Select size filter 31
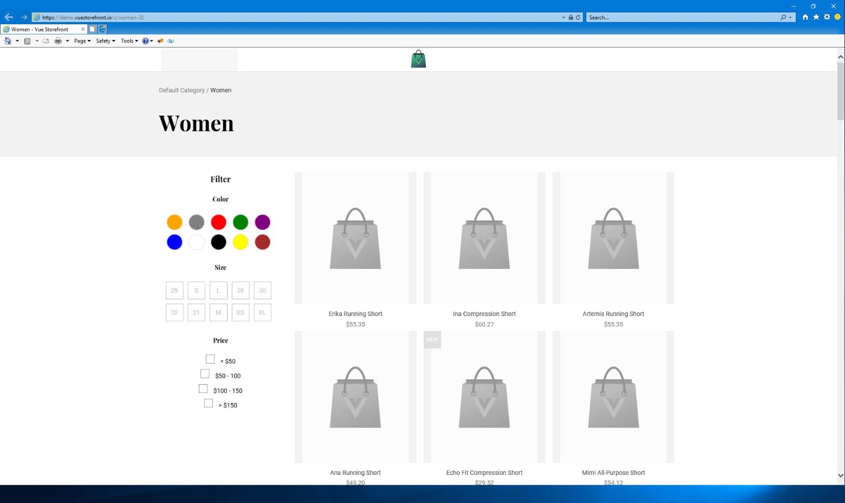This screenshot has height=503, width=845. point(197,312)
